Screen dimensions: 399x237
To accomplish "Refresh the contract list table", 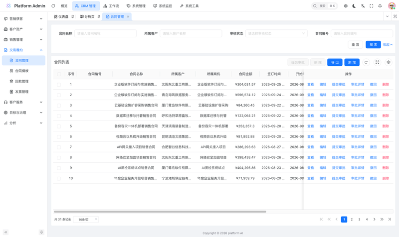I will pyautogui.click(x=366, y=62).
